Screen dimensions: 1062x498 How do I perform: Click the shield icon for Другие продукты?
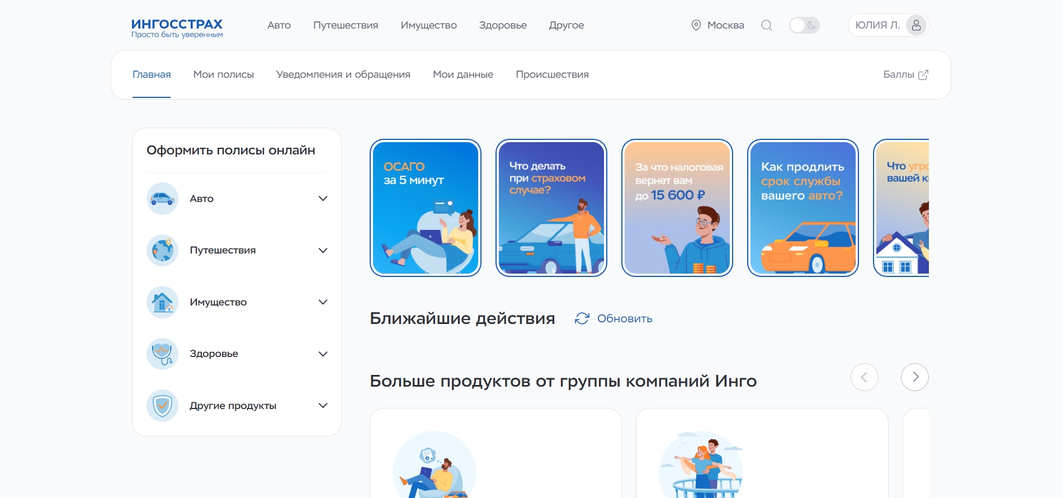coord(162,406)
